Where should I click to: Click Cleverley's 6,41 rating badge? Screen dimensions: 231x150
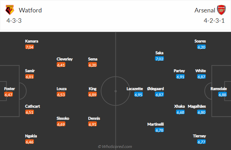[61, 65]
